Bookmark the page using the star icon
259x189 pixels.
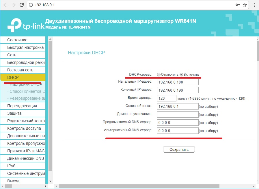pos(245,4)
